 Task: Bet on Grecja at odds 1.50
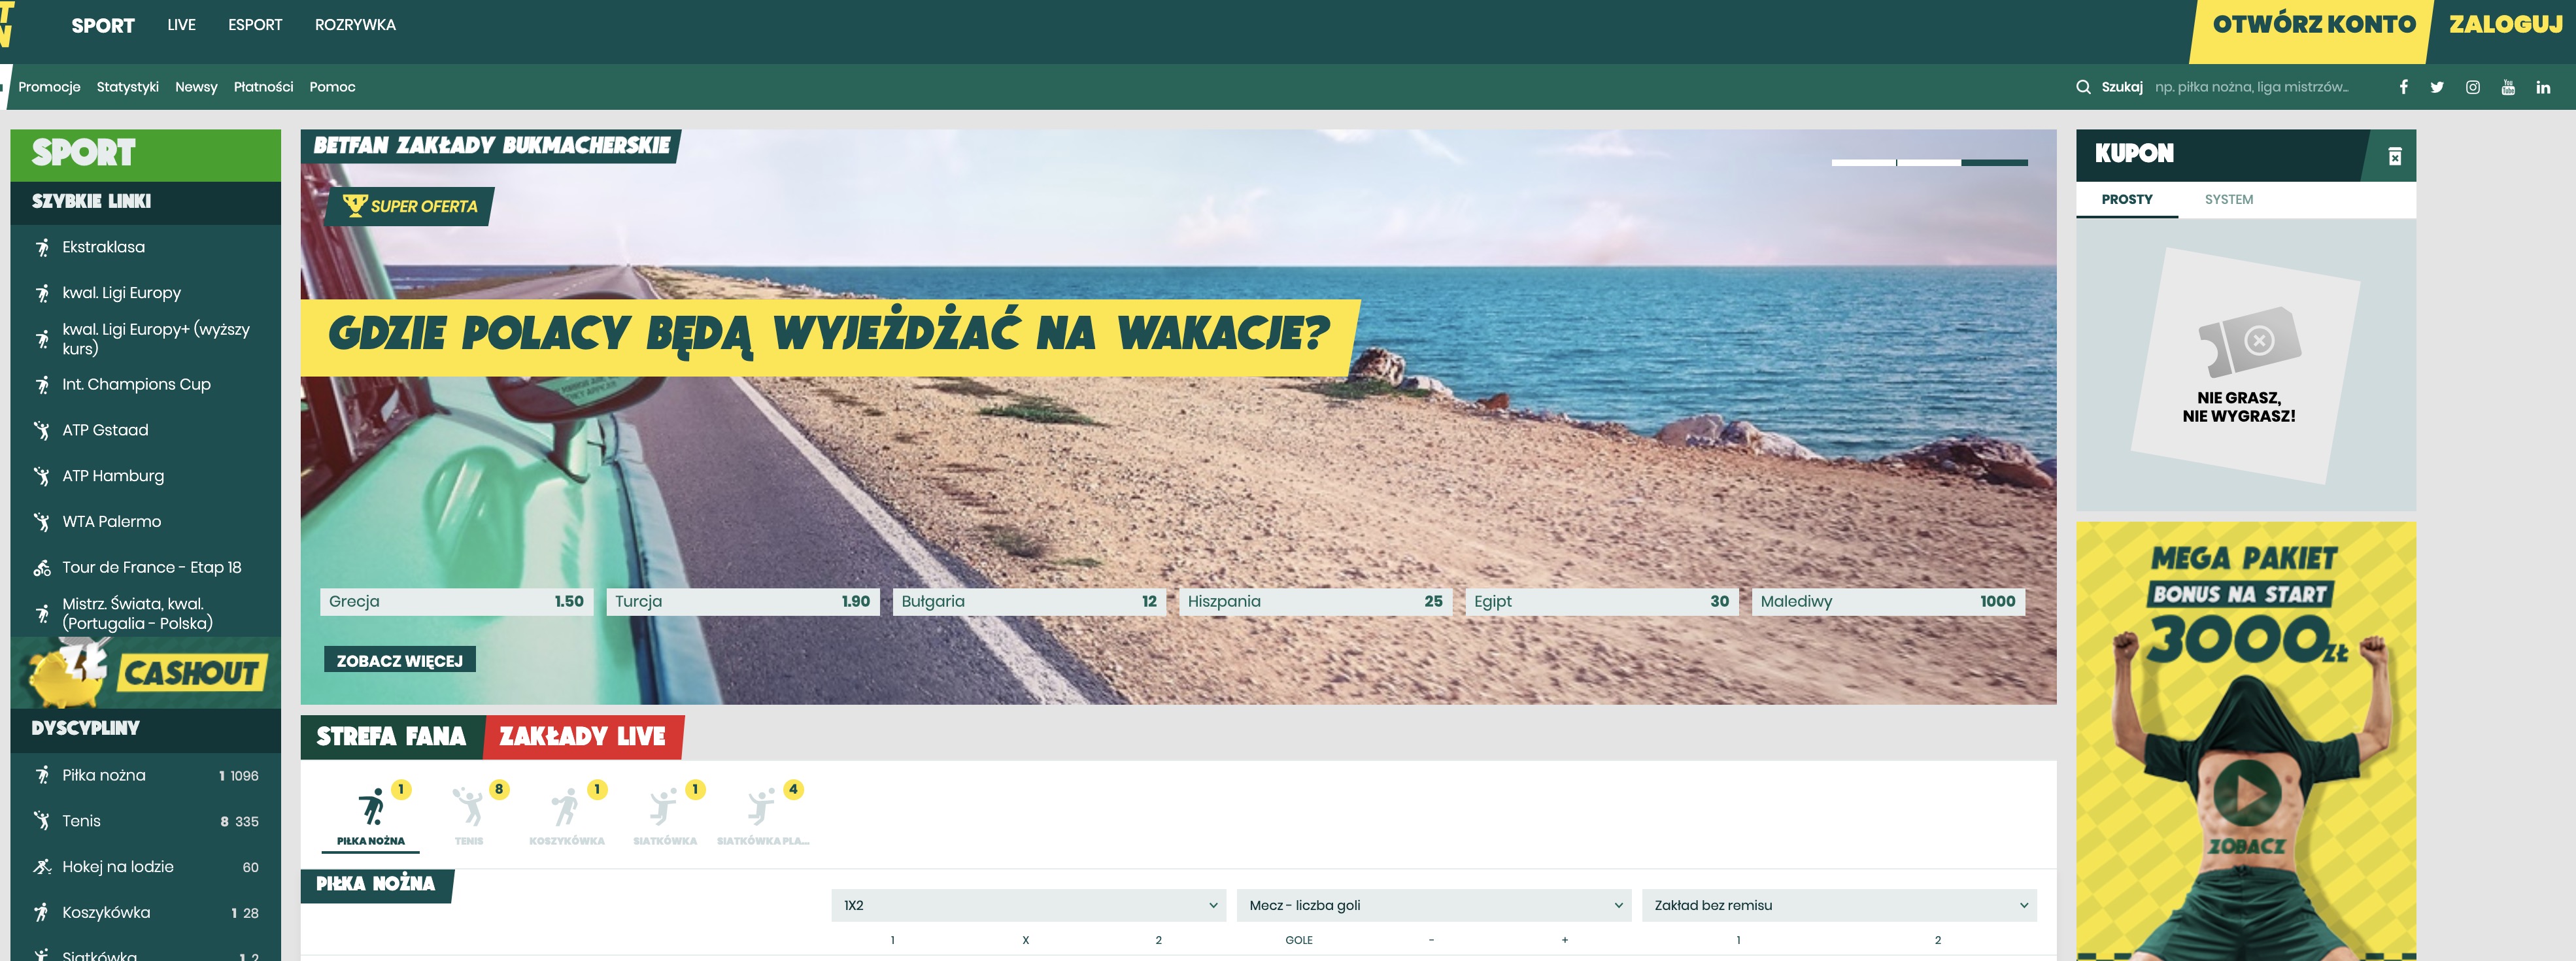tap(457, 601)
